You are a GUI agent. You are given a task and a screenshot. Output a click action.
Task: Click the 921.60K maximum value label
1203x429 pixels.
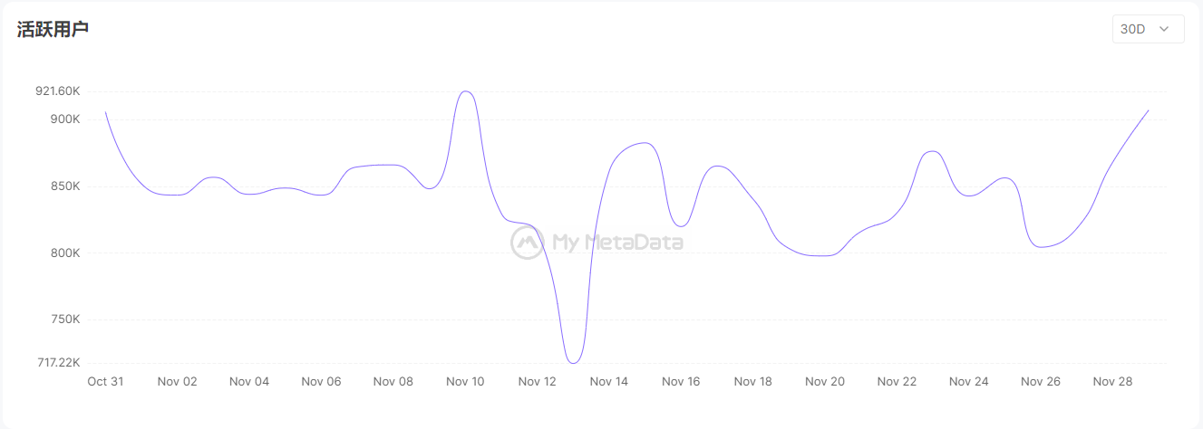click(x=58, y=91)
